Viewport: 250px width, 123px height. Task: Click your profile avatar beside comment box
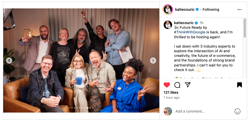(x=168, y=111)
